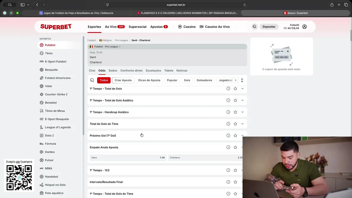Select MMA category
The width and height of the screenshot is (352, 198).
(46, 168)
